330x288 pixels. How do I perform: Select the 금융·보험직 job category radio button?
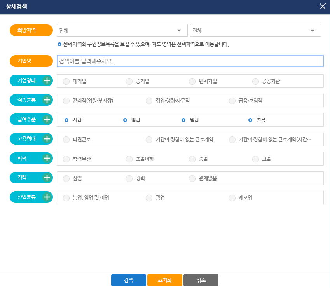click(x=232, y=101)
